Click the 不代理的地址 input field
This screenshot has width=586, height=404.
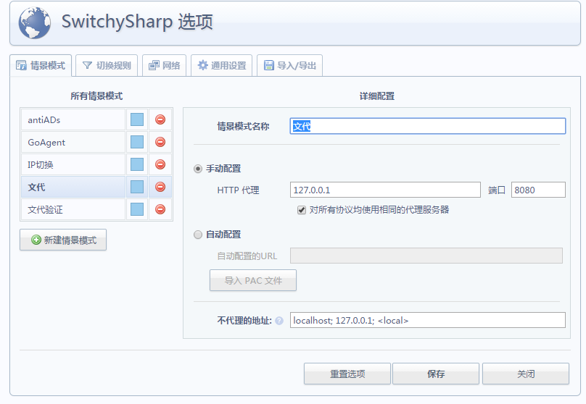coord(428,320)
